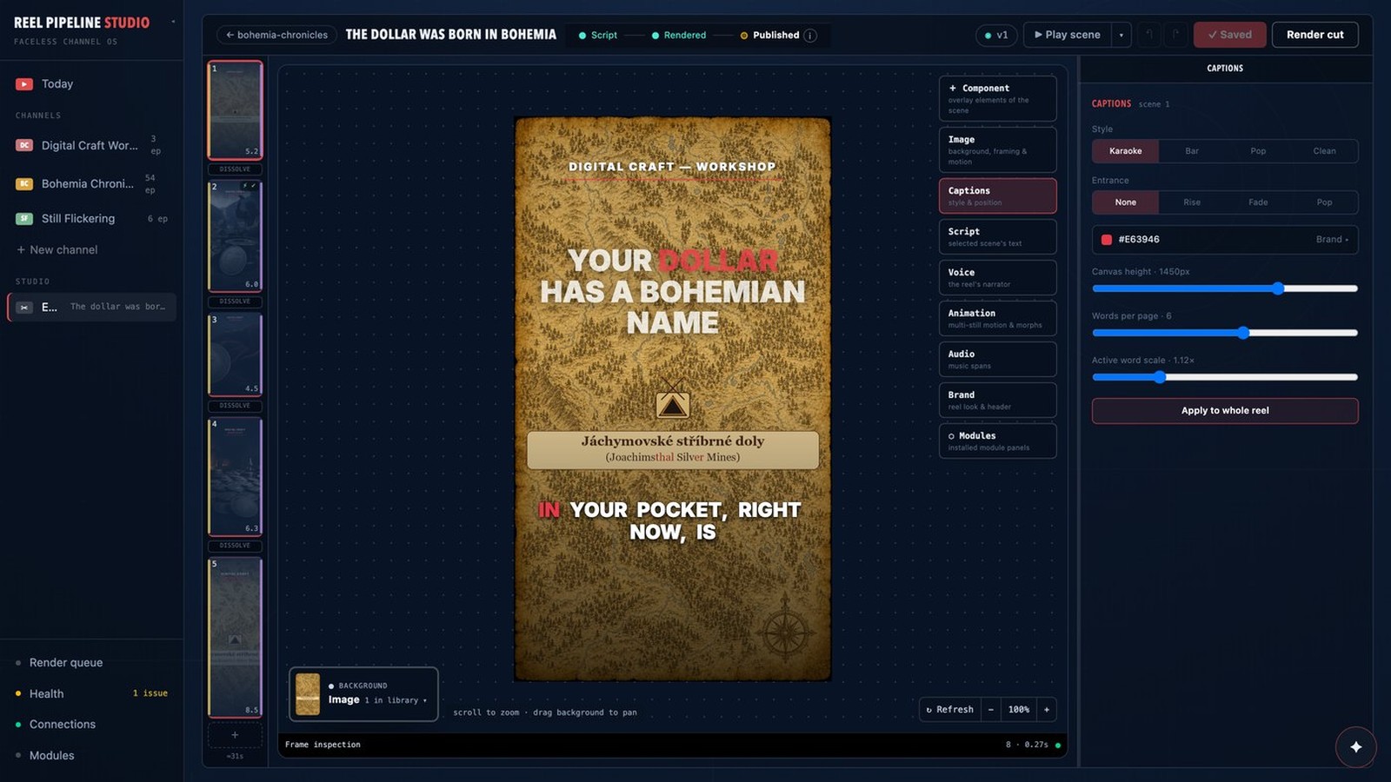Viewport: 1391px width, 782px height.
Task: Click the Words per page slider handle
Action: [x=1243, y=333]
